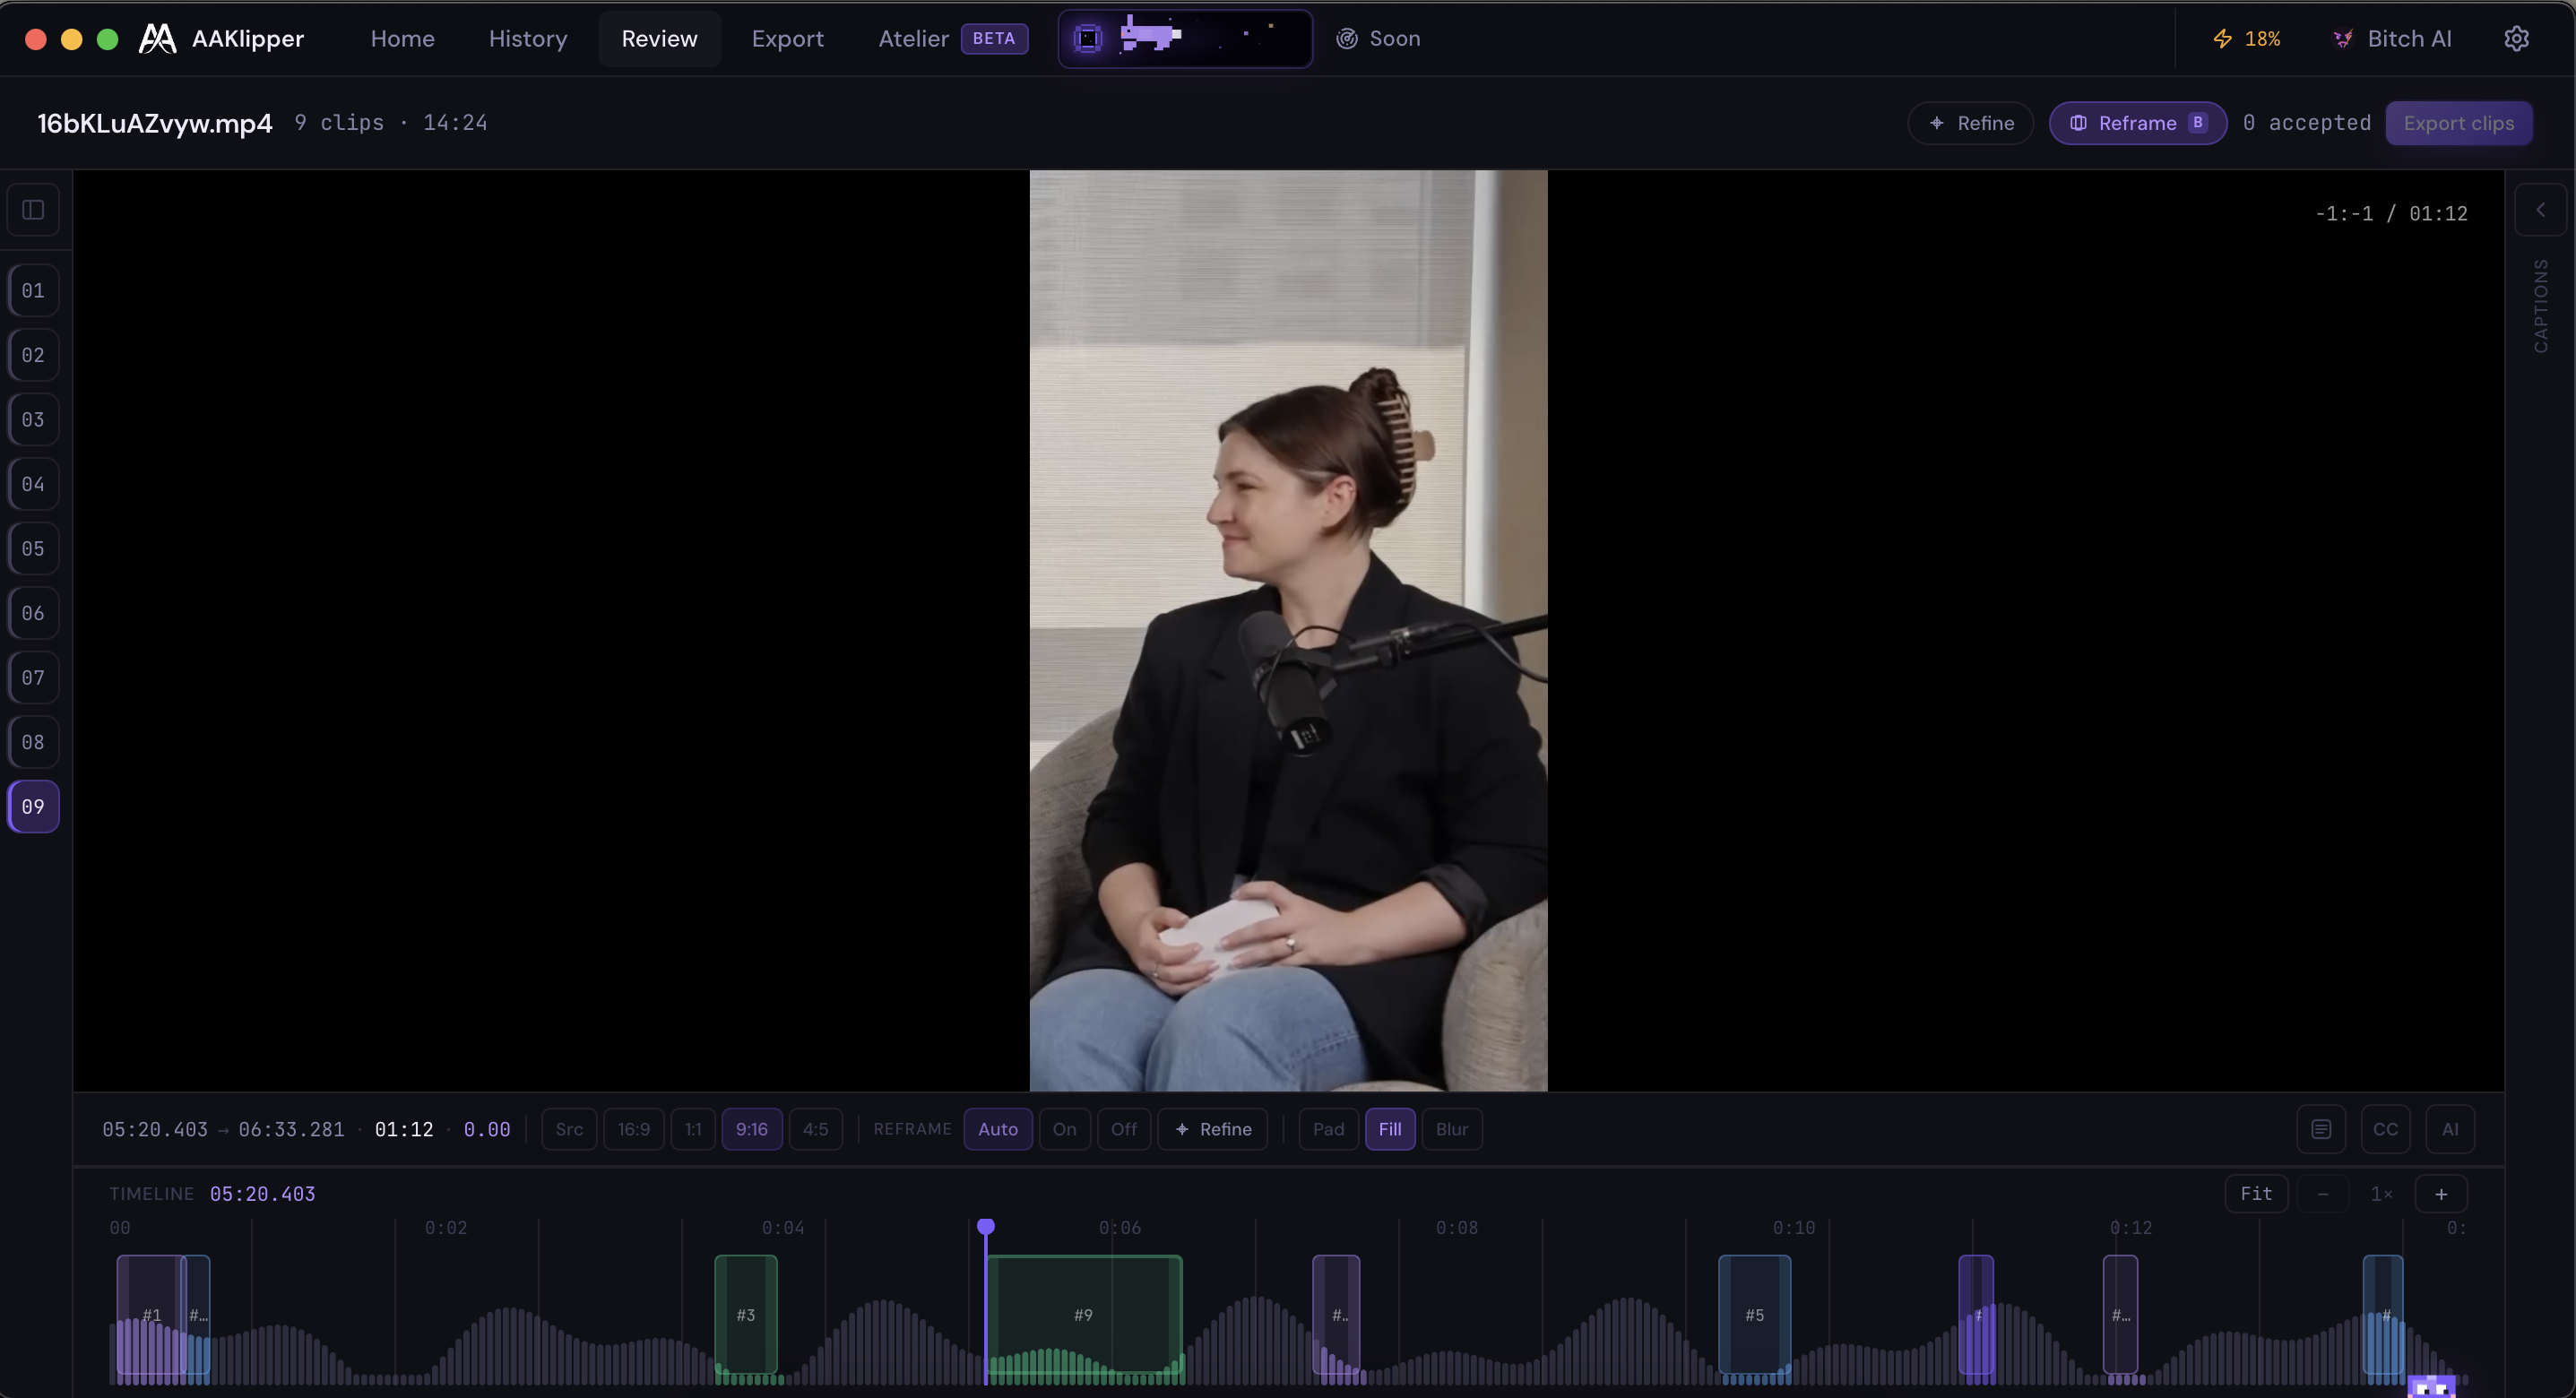Open the History tab

(x=527, y=39)
